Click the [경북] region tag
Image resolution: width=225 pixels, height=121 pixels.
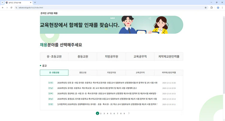[x=51, y=94]
